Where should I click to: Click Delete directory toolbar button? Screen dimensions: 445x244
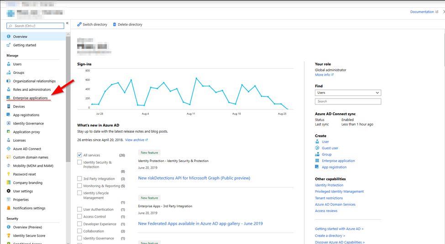(x=127, y=25)
